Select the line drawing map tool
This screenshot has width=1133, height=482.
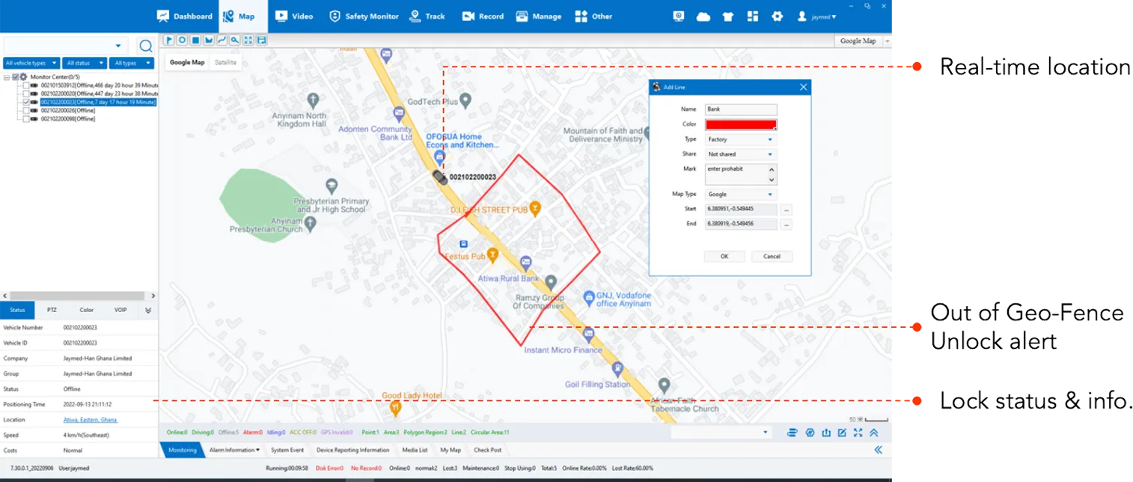[x=222, y=40]
